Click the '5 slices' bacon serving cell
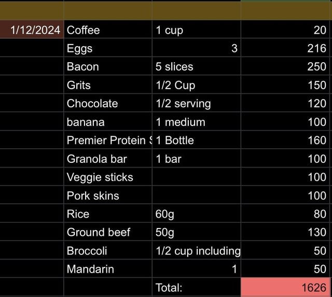 (x=197, y=66)
